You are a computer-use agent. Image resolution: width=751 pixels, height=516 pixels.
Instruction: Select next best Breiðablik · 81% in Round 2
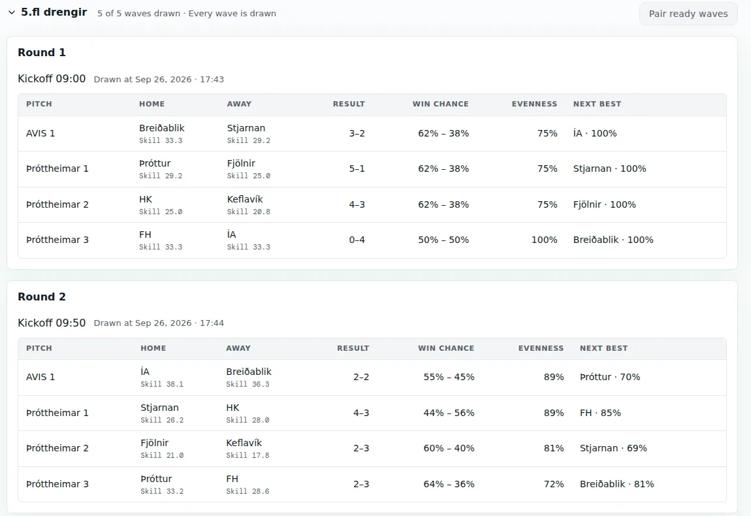click(x=616, y=485)
